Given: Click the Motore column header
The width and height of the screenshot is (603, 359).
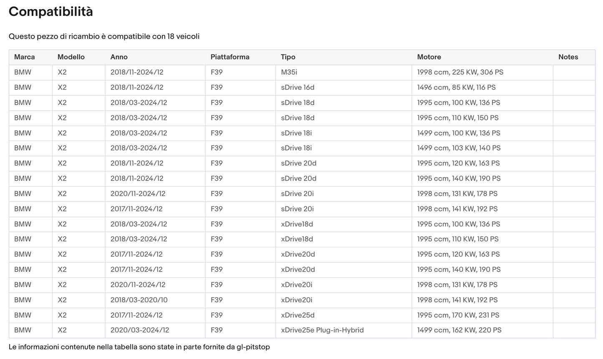Looking at the screenshot, I should [429, 57].
